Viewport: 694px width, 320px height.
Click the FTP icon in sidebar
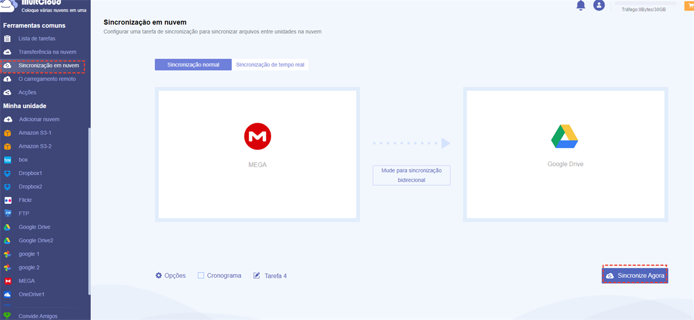click(8, 214)
